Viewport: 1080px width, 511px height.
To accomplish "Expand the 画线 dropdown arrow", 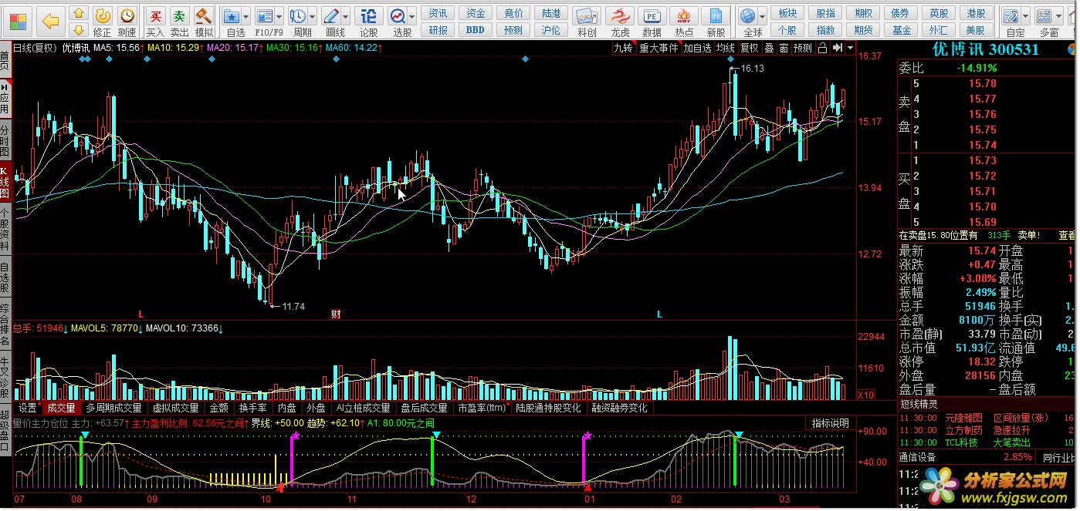I will pyautogui.click(x=346, y=16).
